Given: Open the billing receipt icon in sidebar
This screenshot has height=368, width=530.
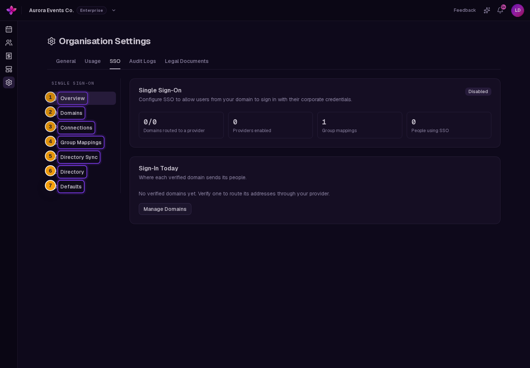Looking at the screenshot, I should [x=9, y=56].
